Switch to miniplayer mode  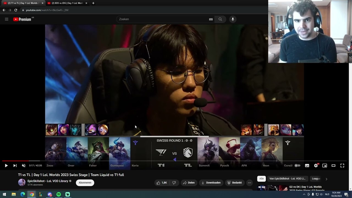(x=324, y=166)
